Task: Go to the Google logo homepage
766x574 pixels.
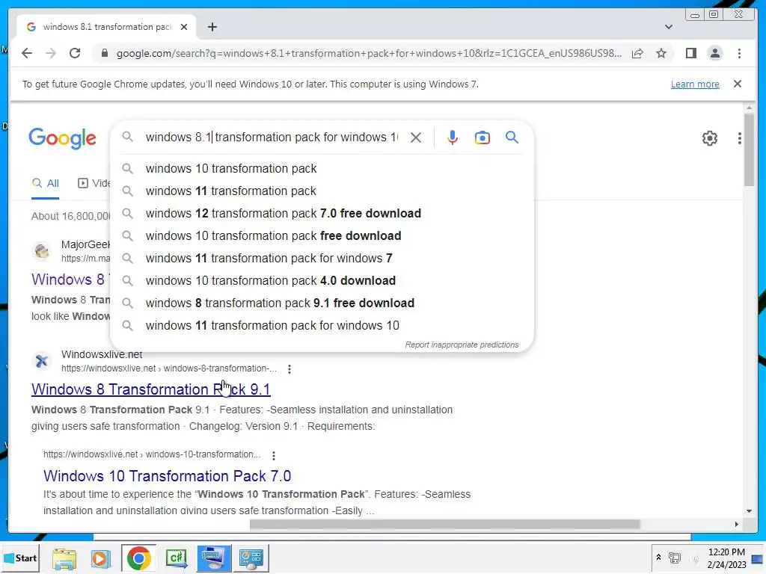Action: pyautogui.click(x=62, y=138)
